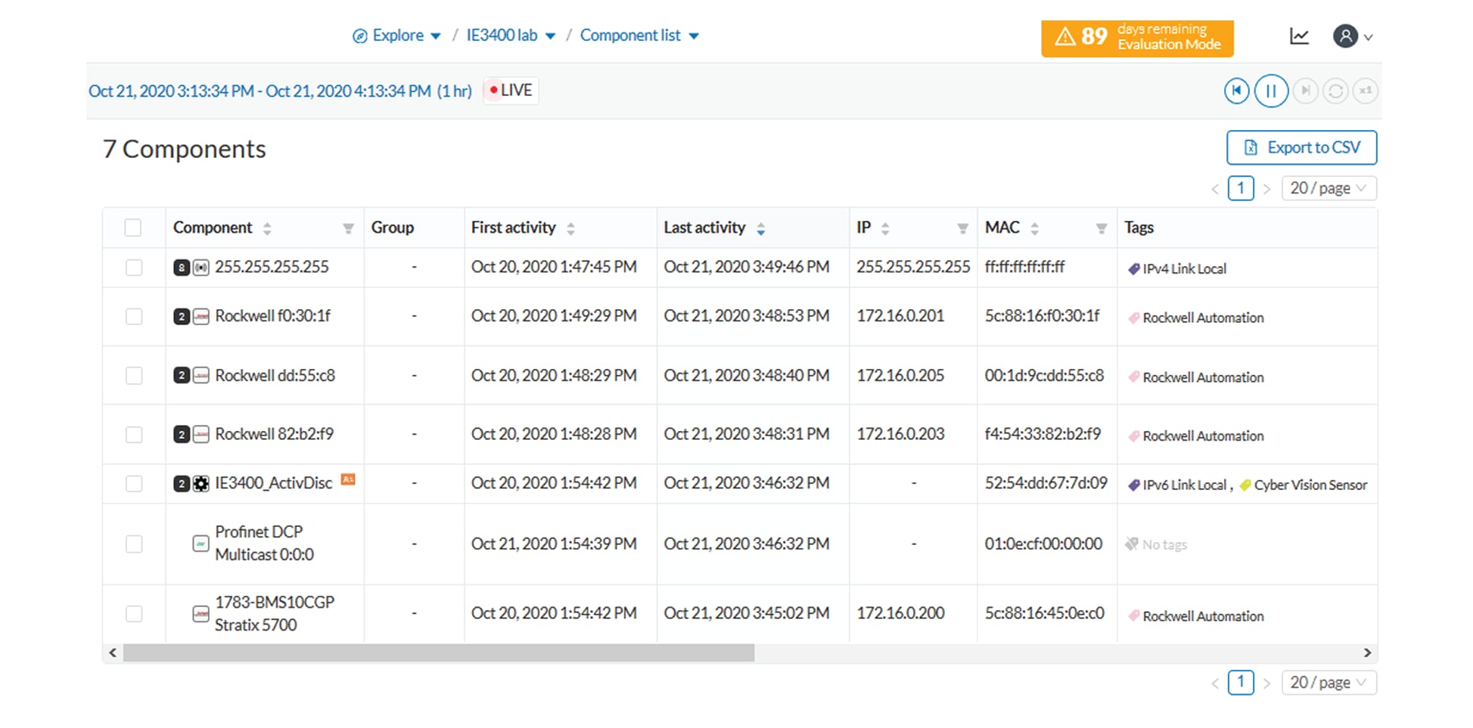Click the count badge 8 beside 255.255.255.255
This screenshot has width=1473, height=728.
click(x=182, y=268)
